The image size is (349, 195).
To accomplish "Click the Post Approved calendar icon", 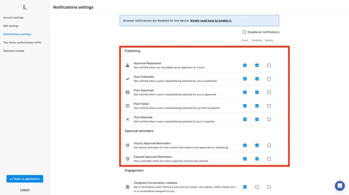I will coord(127,92).
